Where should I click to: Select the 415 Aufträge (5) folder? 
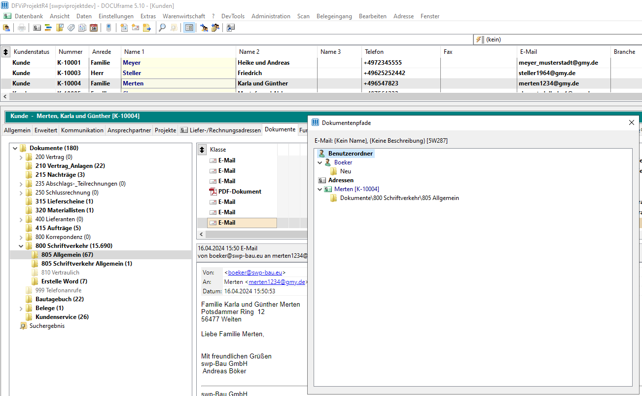click(x=58, y=228)
